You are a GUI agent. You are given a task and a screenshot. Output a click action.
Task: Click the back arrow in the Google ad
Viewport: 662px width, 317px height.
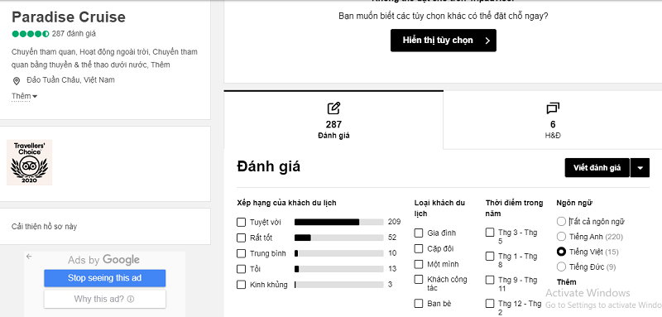(29, 257)
